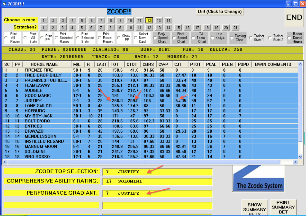Click the ZCODE app icon in title bar
This screenshot has width=307, height=216.
(x=4, y=4)
